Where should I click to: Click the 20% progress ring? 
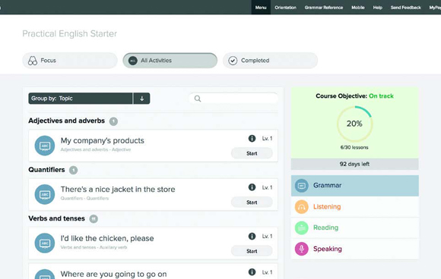pos(354,124)
